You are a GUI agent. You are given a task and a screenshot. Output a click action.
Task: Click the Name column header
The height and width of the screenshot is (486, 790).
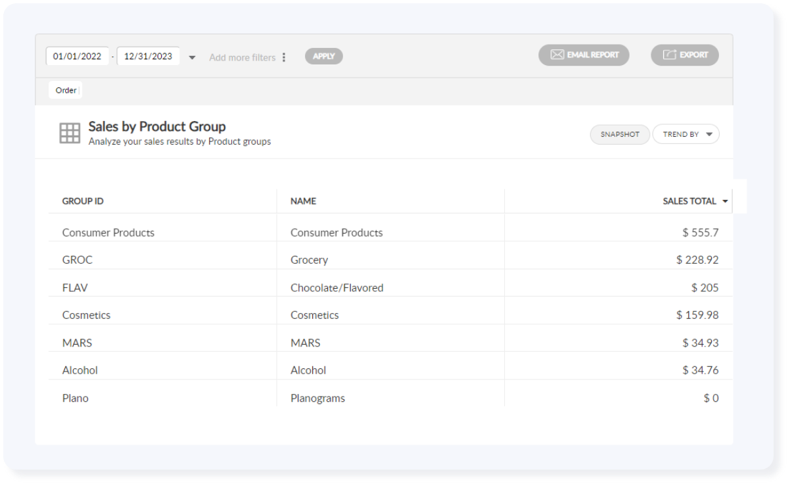(x=303, y=201)
